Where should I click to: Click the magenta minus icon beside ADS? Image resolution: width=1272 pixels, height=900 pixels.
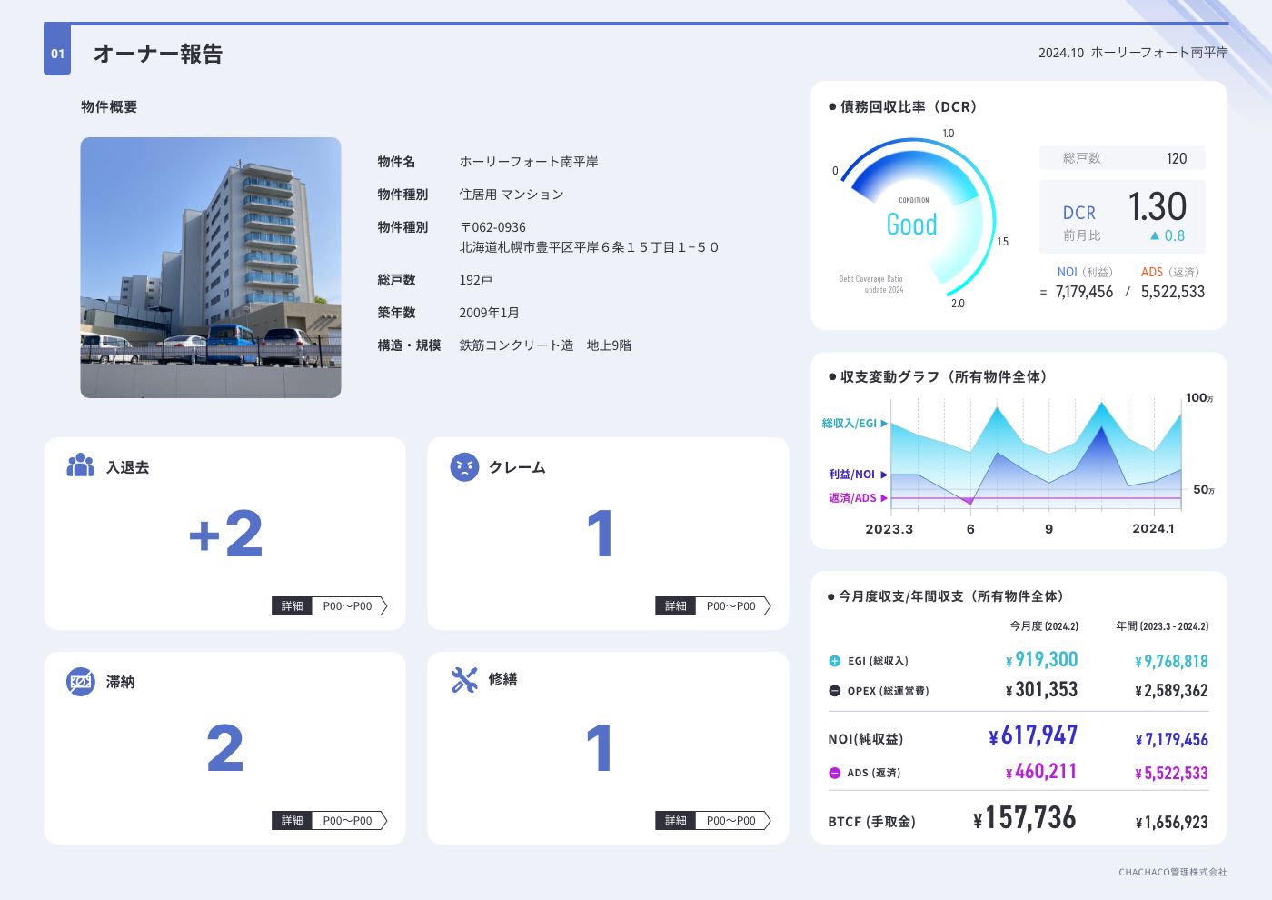pyautogui.click(x=834, y=773)
